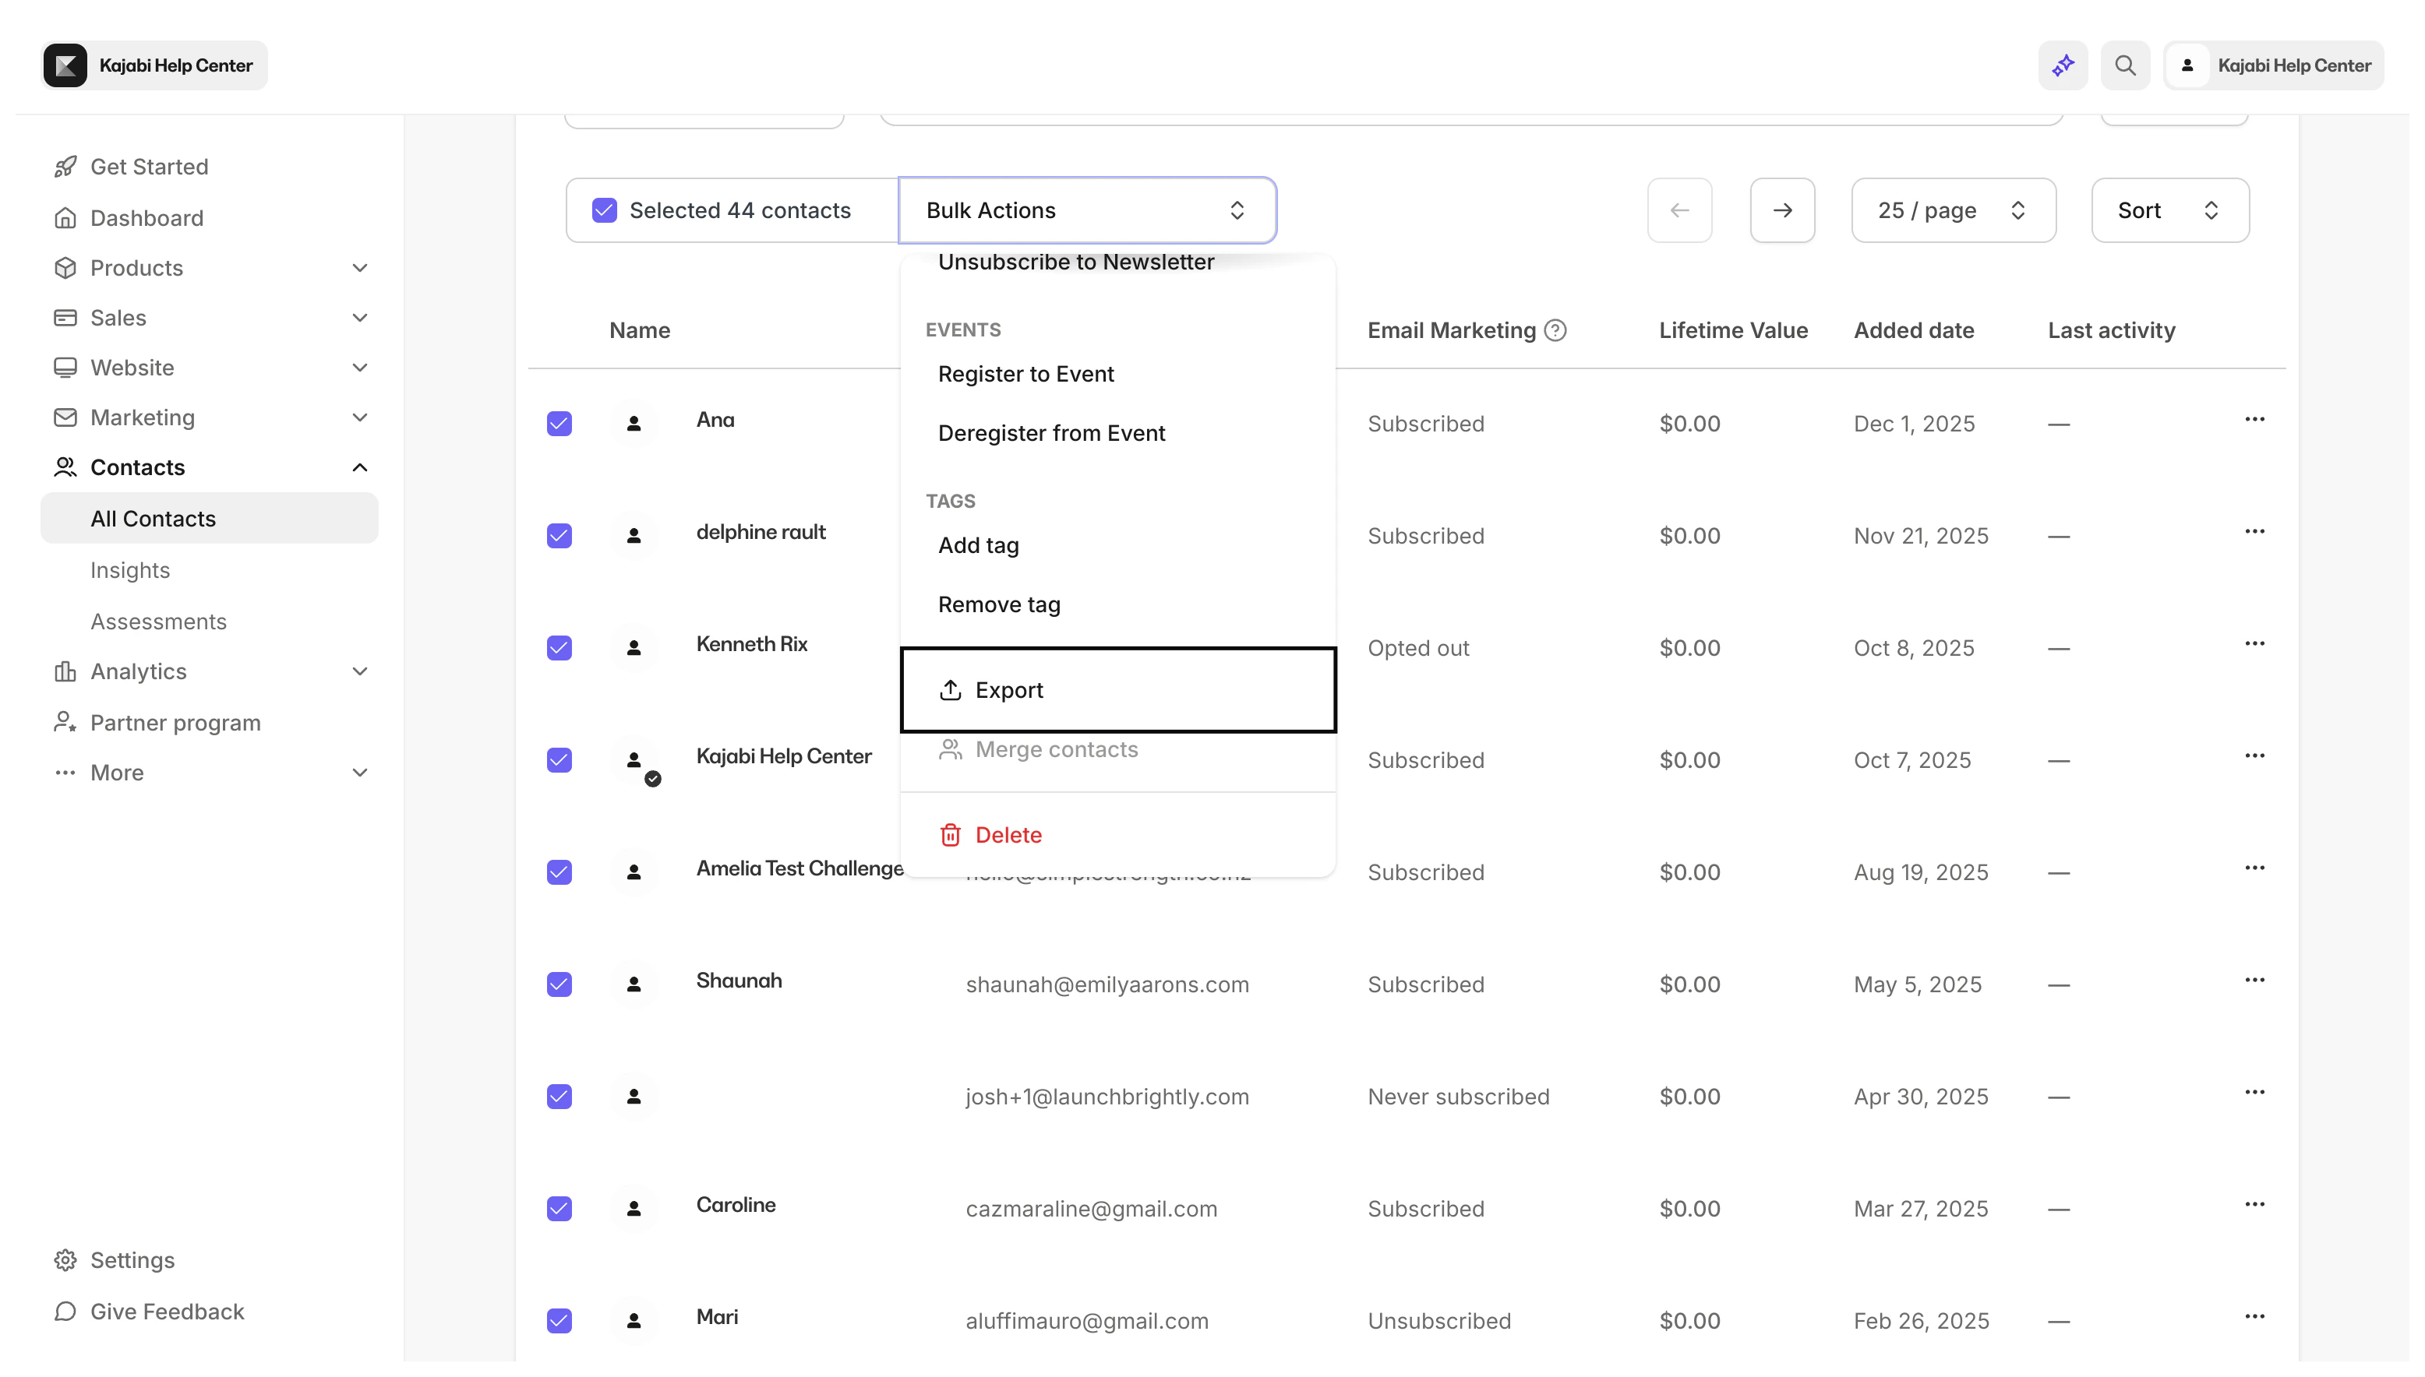This screenshot has width=2425, height=1377.
Task: Click the Give Feedback icon
Action: click(65, 1312)
